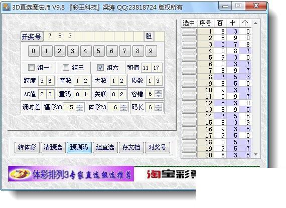This screenshot has height=208, width=286.
Task: Uncheck the 组六 checkbox
Action: (x=100, y=68)
